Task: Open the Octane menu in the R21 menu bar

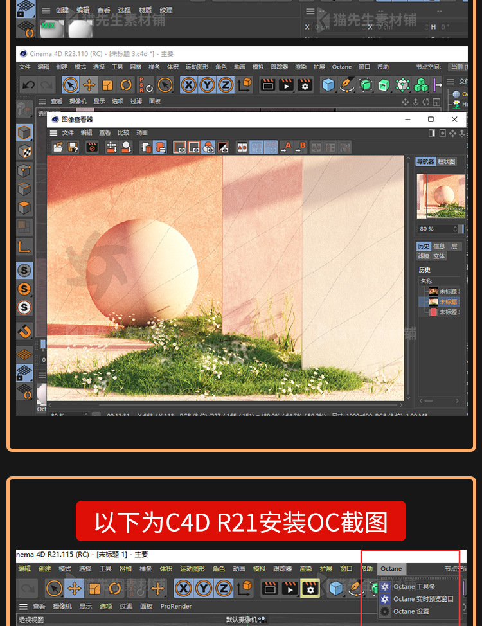Action: 391,569
